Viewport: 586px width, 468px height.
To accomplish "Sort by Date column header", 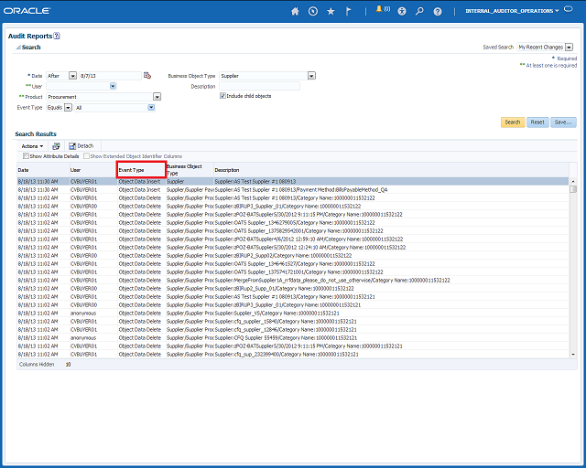I will click(43, 170).
